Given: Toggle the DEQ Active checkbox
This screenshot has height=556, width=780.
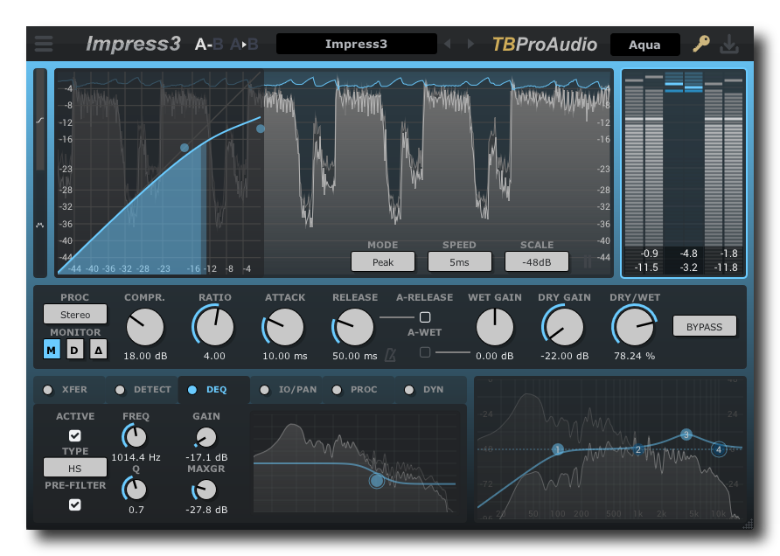Looking at the screenshot, I should [x=75, y=435].
